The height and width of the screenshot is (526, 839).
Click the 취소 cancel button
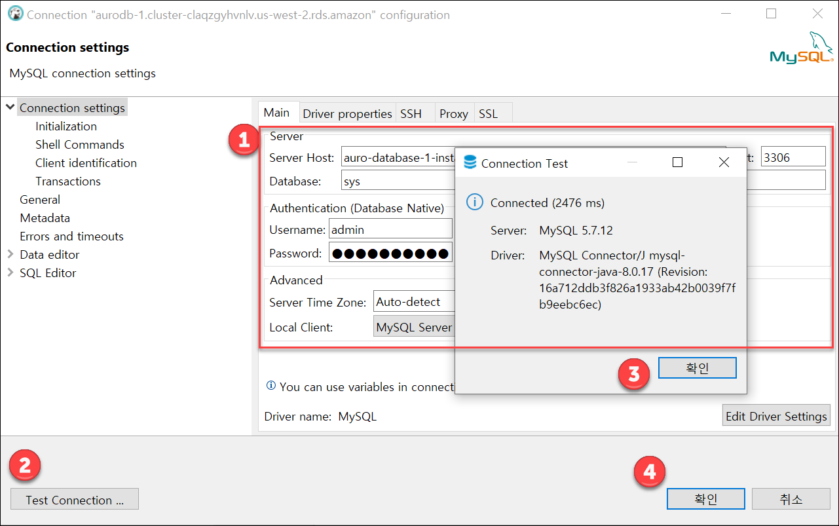click(x=791, y=499)
